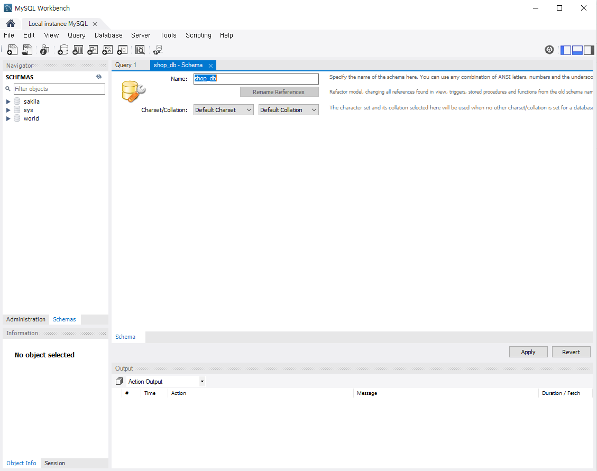This screenshot has height=471, width=597.
Task: Click the Duration / Fetch column header
Action: (x=565, y=393)
